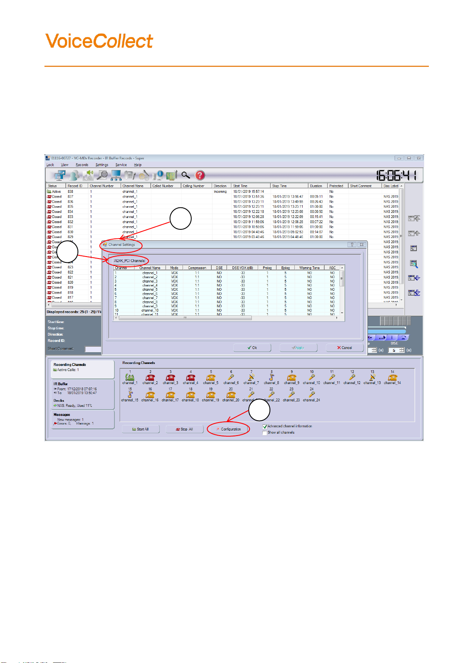Select the channel_24 microphone icon

(x=312, y=395)
